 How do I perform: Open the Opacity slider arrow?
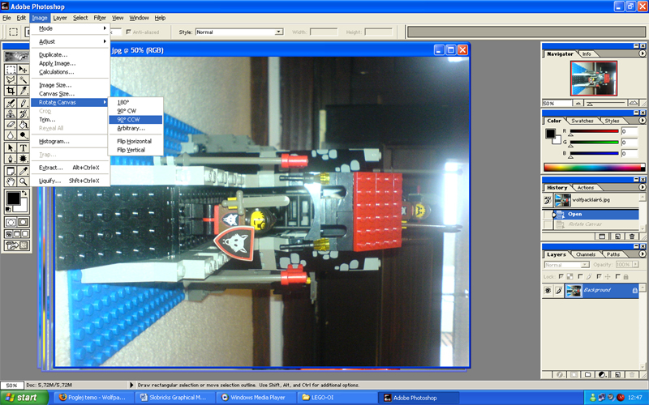tap(635, 265)
